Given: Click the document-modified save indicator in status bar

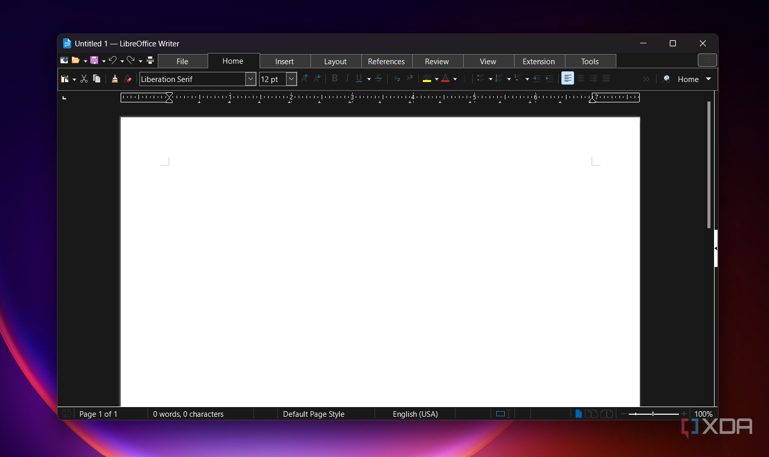Looking at the screenshot, I should tap(67, 414).
